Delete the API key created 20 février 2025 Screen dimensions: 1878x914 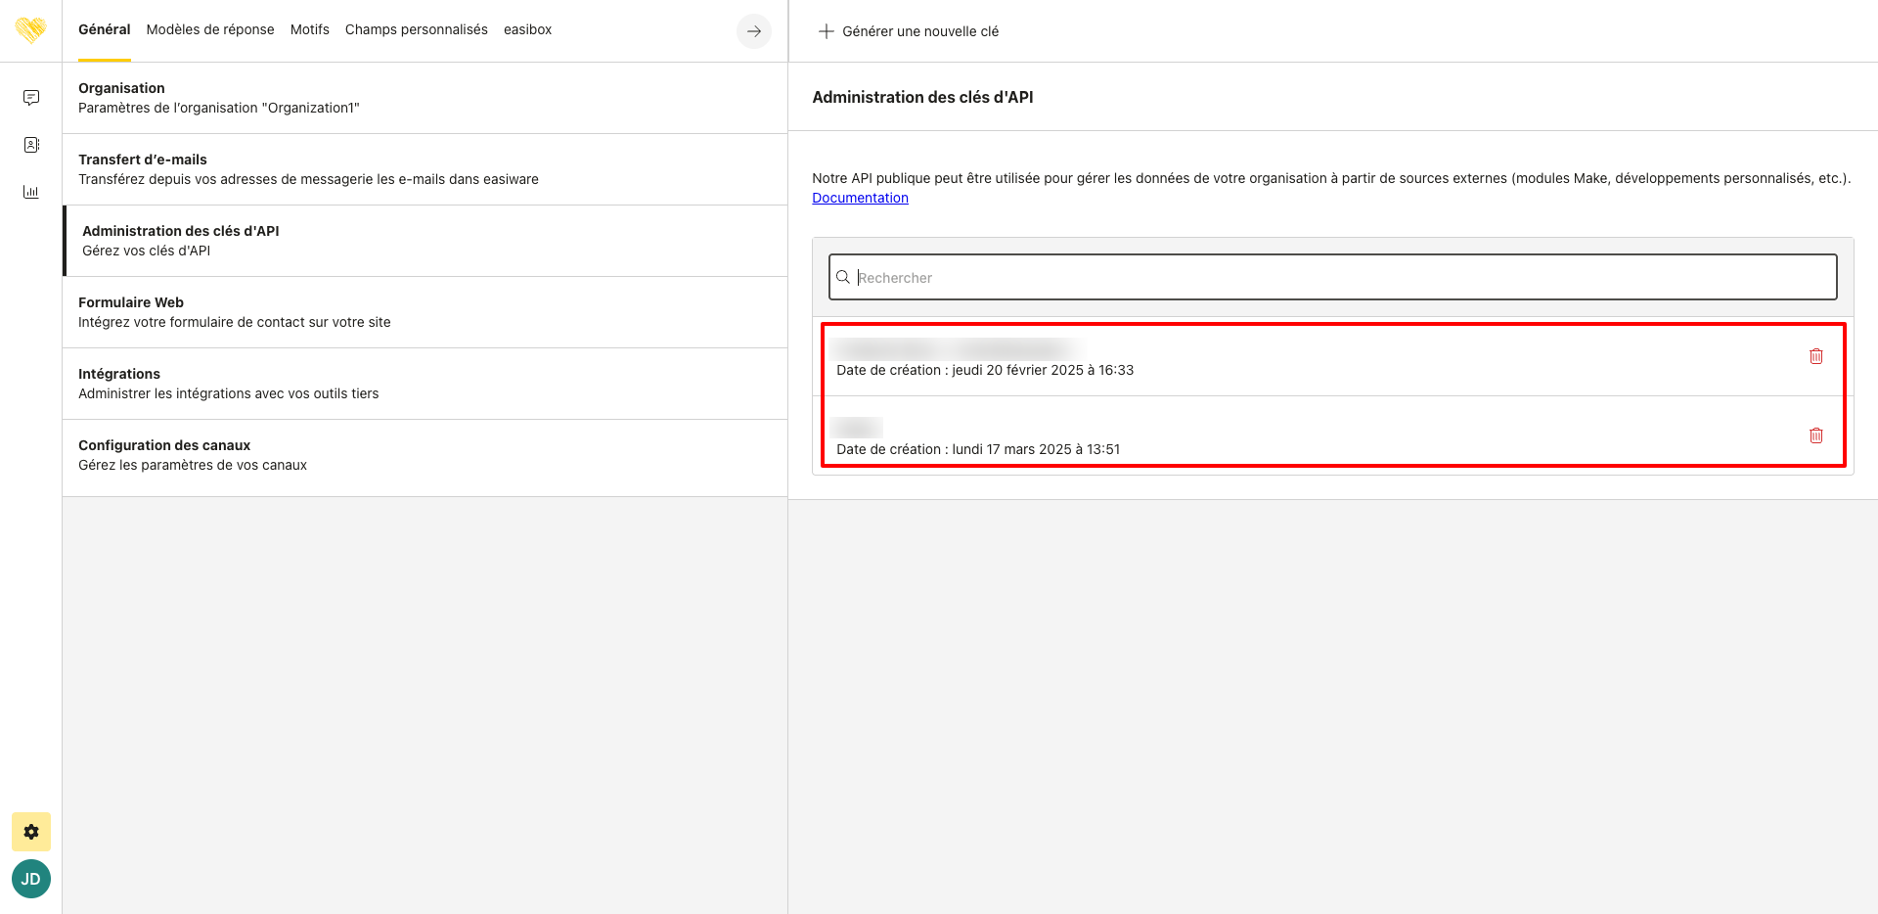[x=1815, y=356]
